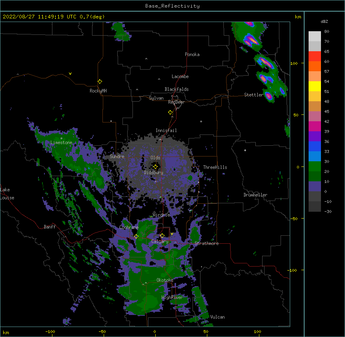Screen dimensions: 345x337
Task: Click the -30 value on the dBZ scale
Action: point(328,211)
